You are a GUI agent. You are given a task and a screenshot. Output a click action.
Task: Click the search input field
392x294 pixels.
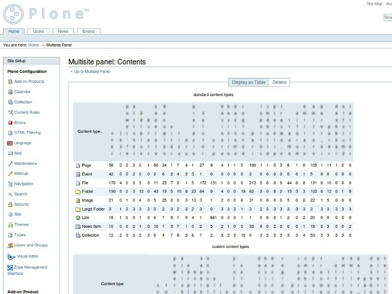click(388, 18)
